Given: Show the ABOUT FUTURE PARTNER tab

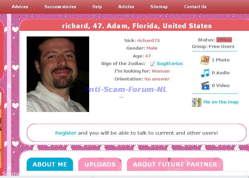Looking at the screenshot, I should click(x=175, y=165).
